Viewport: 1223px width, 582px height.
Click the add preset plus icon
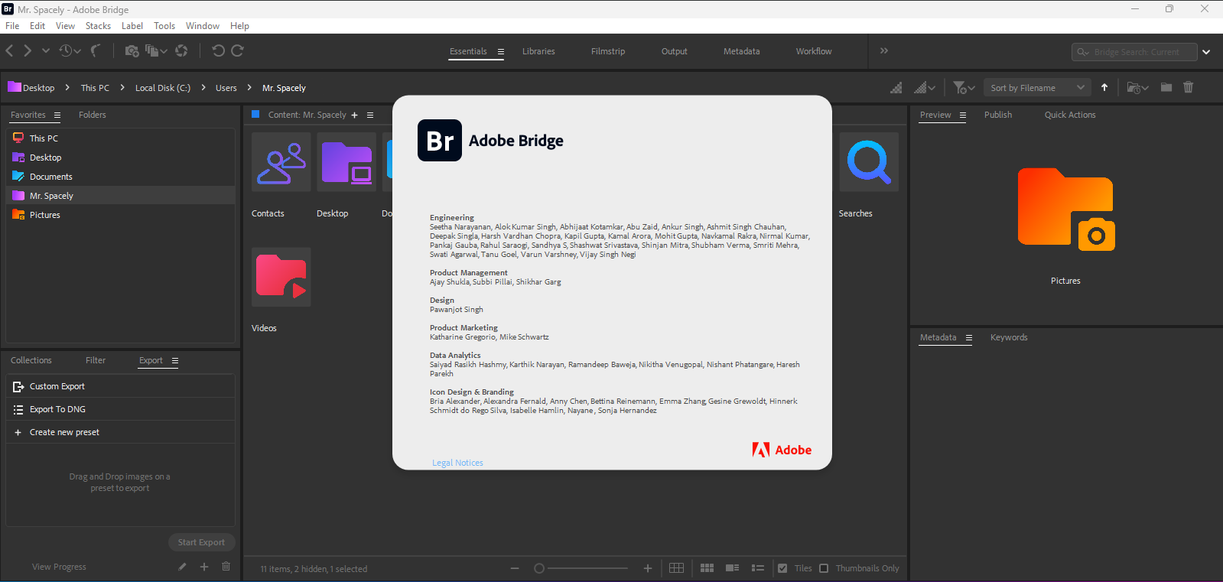coord(204,567)
